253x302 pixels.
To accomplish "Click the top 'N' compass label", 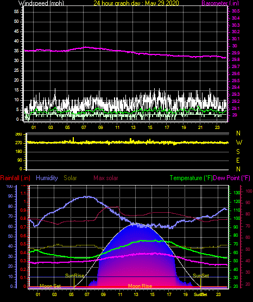I will (x=238, y=133).
